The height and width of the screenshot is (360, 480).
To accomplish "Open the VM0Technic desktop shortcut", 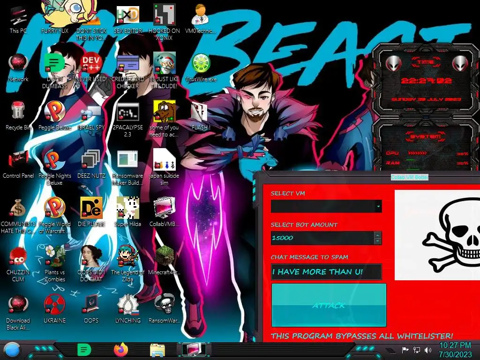I will click(x=201, y=19).
